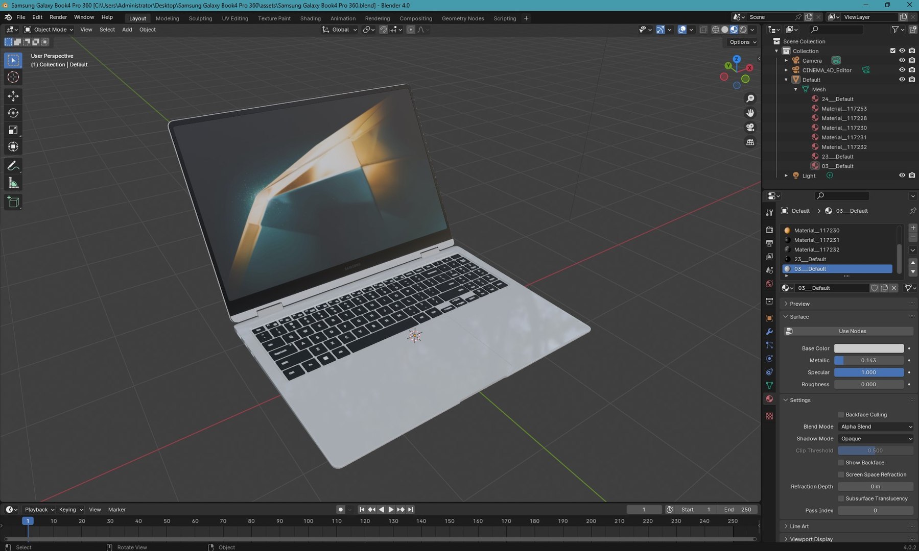Open the Output properties tab
The height and width of the screenshot is (551, 919).
769,243
